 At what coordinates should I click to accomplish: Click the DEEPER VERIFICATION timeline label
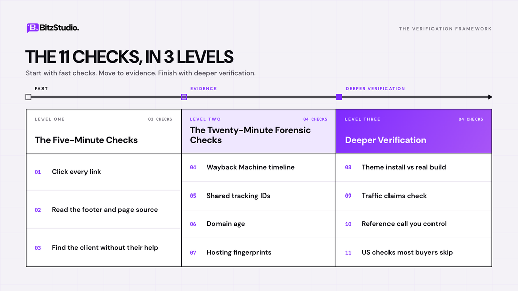pos(375,89)
